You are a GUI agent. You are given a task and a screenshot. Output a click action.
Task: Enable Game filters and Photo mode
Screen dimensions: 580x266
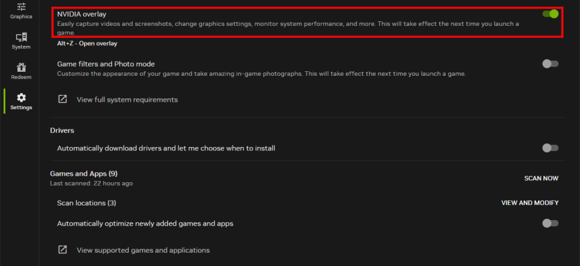(551, 64)
